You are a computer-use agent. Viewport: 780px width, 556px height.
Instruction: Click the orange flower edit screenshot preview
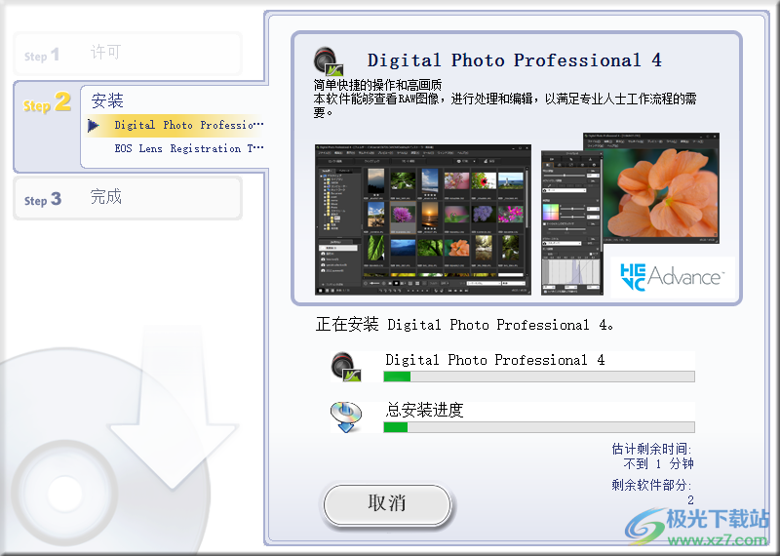[x=660, y=188]
